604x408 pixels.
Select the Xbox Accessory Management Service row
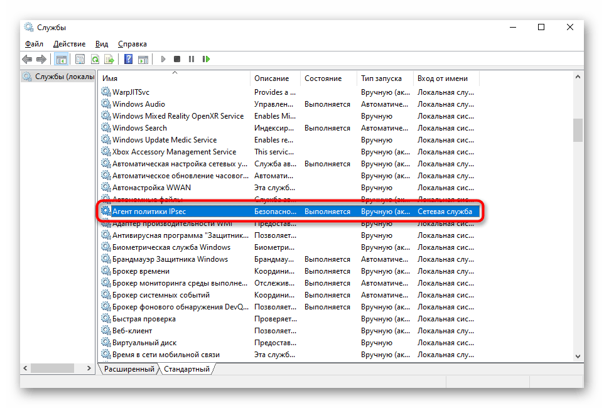click(289, 152)
